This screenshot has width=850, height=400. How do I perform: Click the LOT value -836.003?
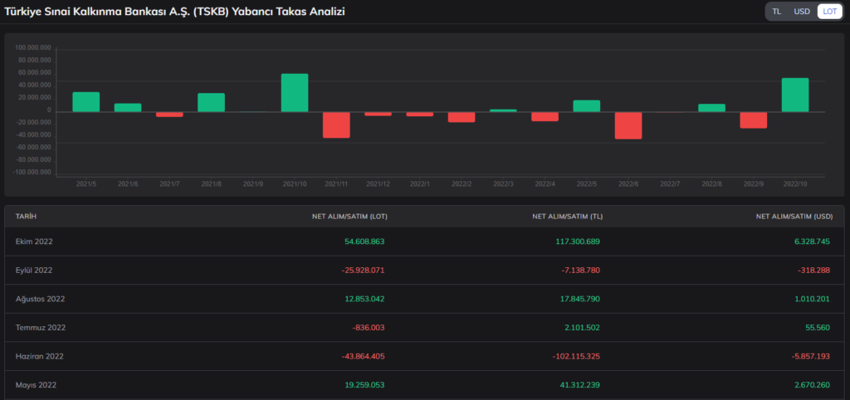point(369,327)
